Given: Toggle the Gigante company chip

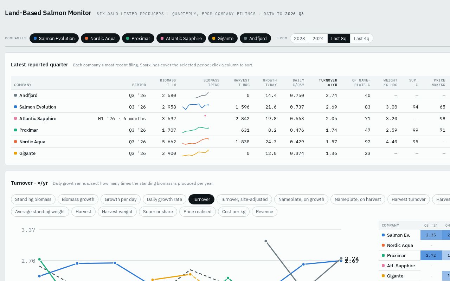Looking at the screenshot, I should coord(223,38).
